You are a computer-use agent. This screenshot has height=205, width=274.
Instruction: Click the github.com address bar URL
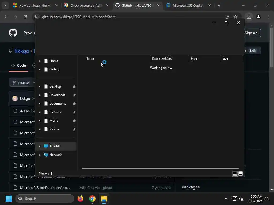point(79,17)
